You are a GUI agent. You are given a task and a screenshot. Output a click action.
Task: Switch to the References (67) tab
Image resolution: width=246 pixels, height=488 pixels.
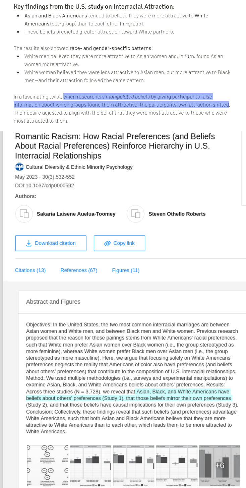79,270
